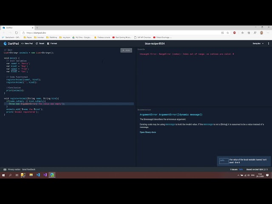Open the Robert Bruinhage bookmark

(162, 37)
